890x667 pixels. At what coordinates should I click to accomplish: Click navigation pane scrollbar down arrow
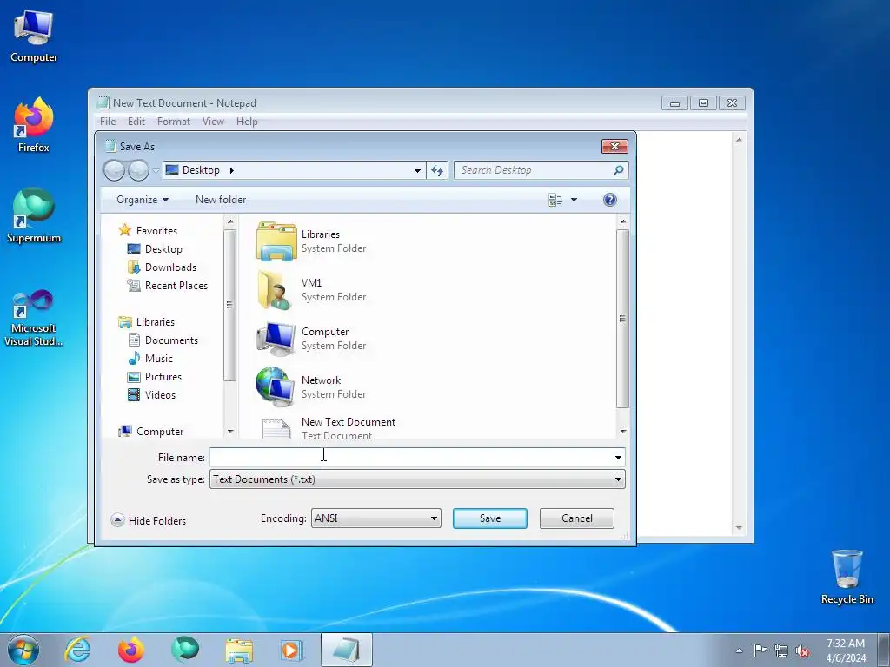point(229,432)
